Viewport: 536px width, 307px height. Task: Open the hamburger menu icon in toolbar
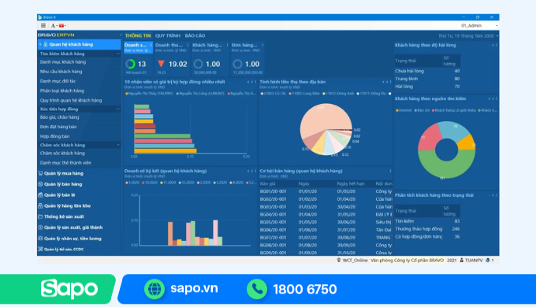[43, 26]
